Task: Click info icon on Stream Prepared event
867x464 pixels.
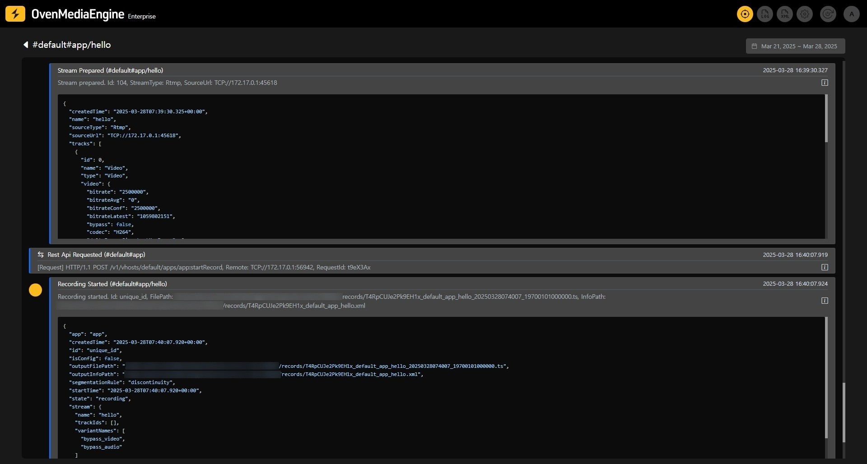Action: [825, 83]
